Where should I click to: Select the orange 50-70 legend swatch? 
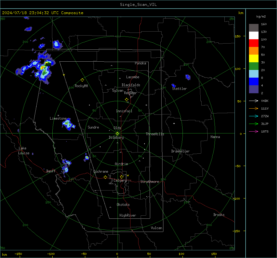(254, 51)
